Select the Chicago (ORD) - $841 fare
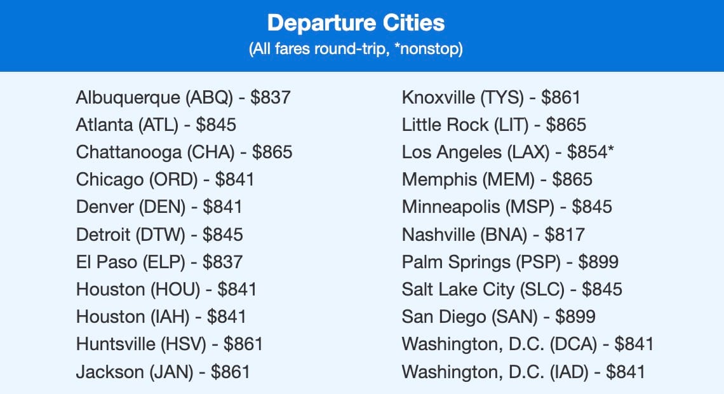 (x=165, y=180)
